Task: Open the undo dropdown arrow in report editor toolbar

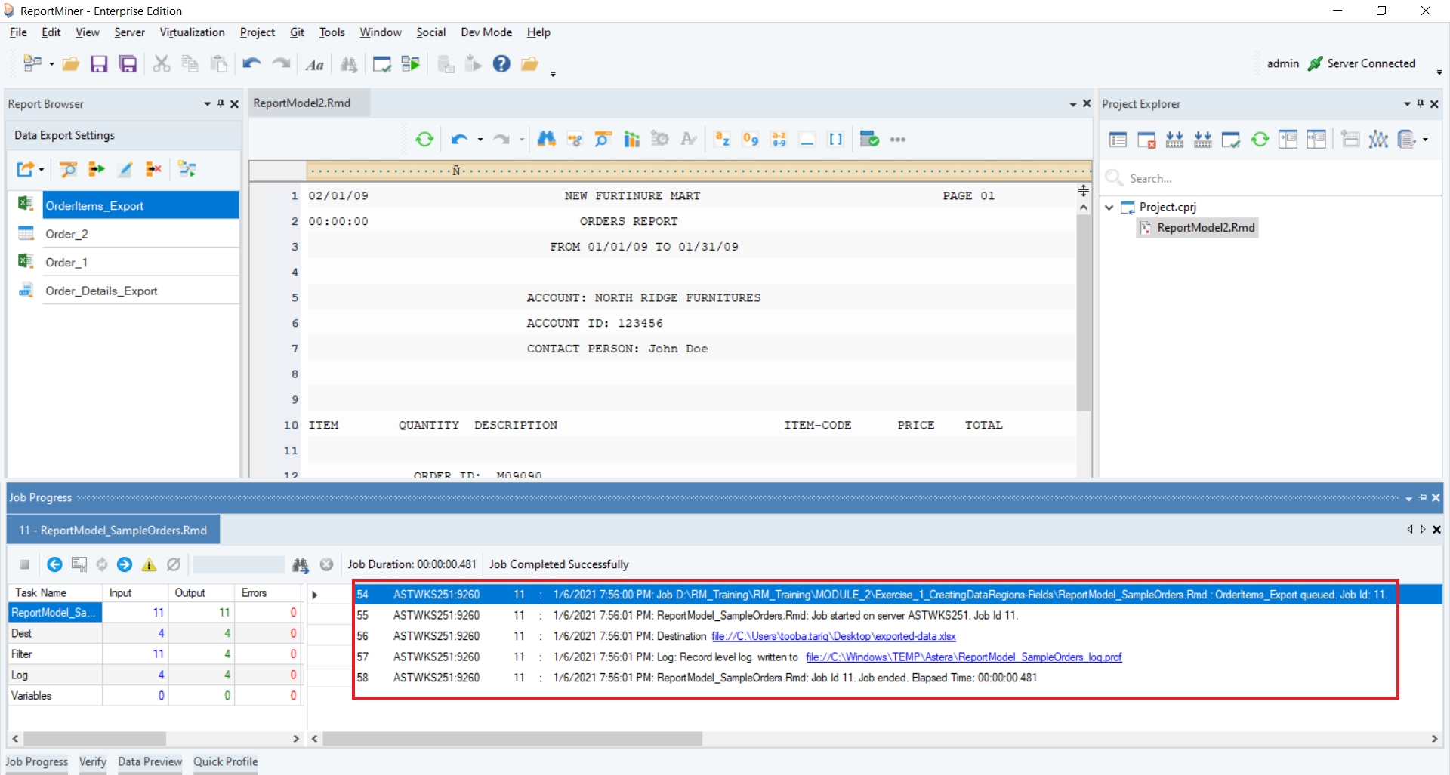Action: click(x=480, y=140)
